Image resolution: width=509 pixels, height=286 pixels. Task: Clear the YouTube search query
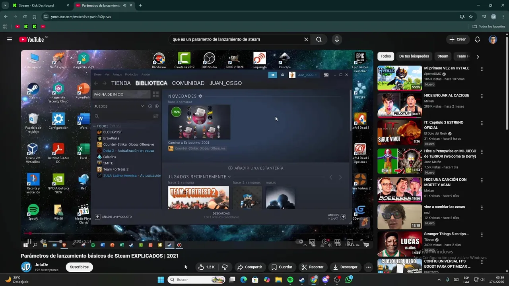306,39
